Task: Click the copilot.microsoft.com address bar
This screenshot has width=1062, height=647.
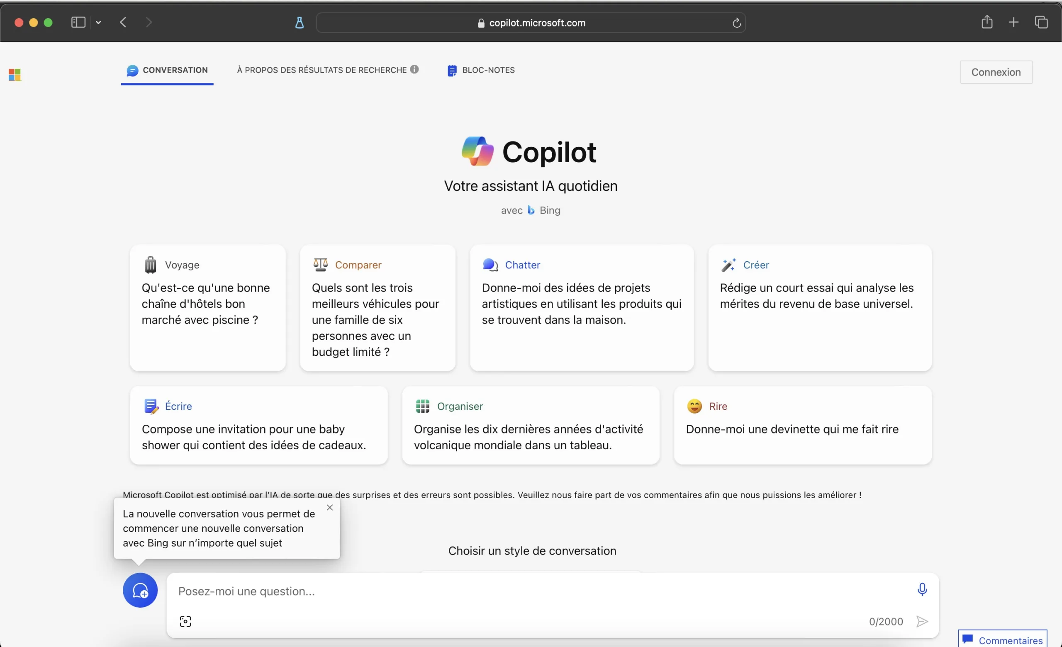Action: click(531, 23)
